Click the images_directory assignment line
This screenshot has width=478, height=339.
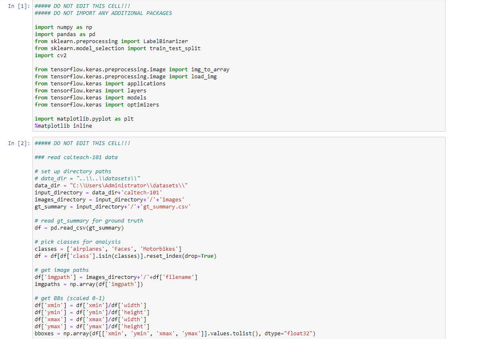pyautogui.click(x=110, y=199)
